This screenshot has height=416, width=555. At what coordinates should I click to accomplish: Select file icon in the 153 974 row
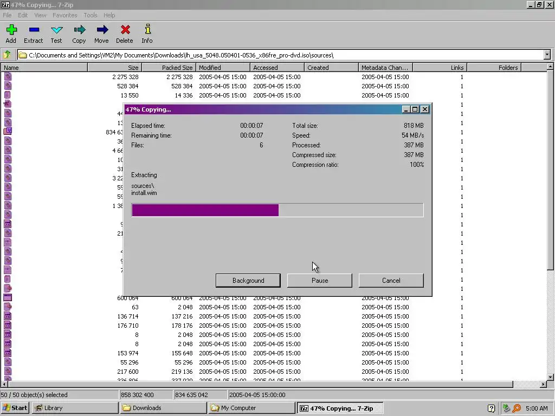(x=8, y=353)
